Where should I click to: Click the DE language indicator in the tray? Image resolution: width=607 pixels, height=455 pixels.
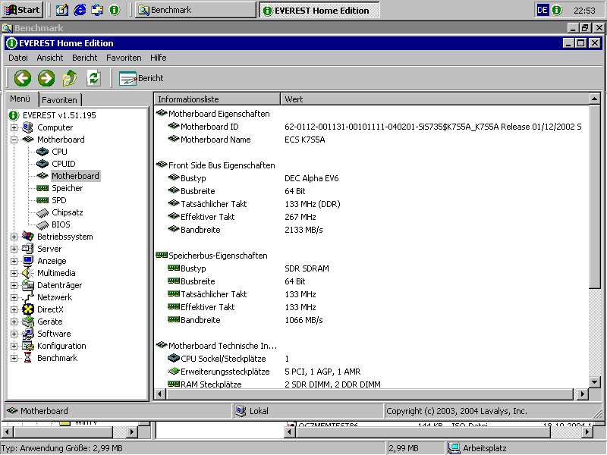[543, 10]
